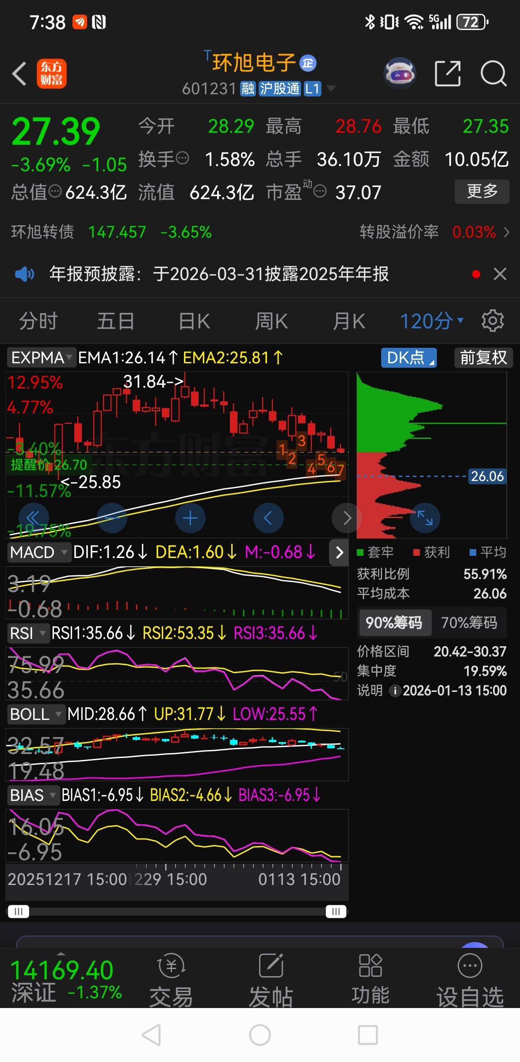The width and height of the screenshot is (520, 1062).
Task: Open the BOLL indicator dropdown
Action: (x=36, y=714)
